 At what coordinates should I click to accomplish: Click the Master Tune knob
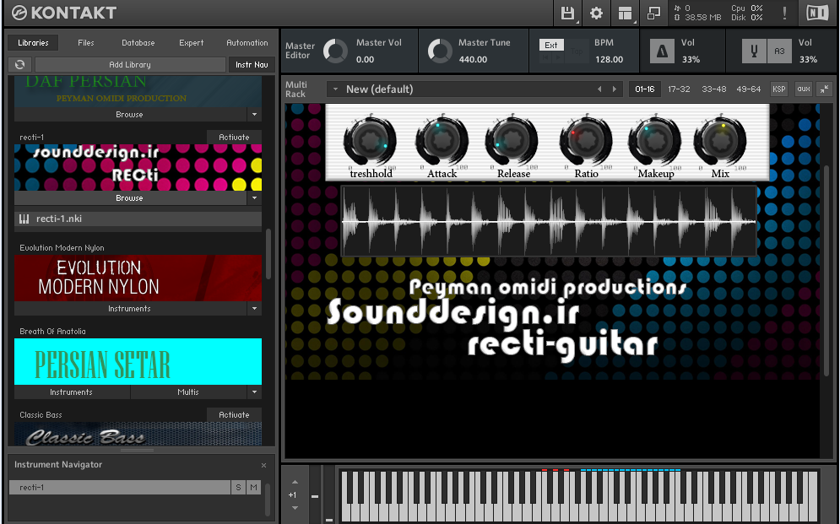click(440, 51)
